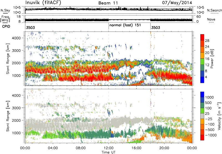This screenshot has width=222, height=154.
Task: Click the 3503 CPID label after 'normal (fast) 151'
Action: click(155, 28)
